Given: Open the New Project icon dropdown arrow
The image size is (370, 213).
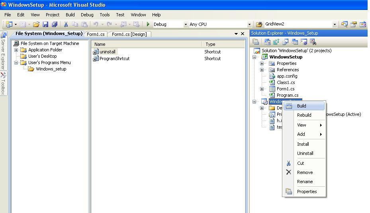Looking at the screenshot, I should [x=16, y=24].
